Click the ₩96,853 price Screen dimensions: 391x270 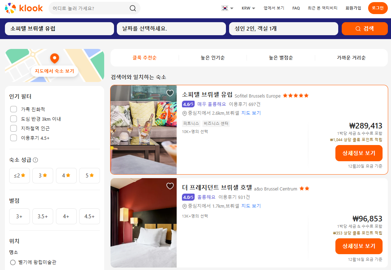tap(367, 219)
